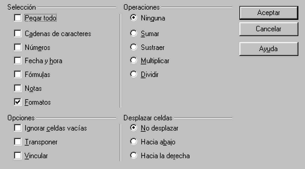Select the Ninguna operation radio button
Viewport: 305px width, 169px height.
coord(133,18)
